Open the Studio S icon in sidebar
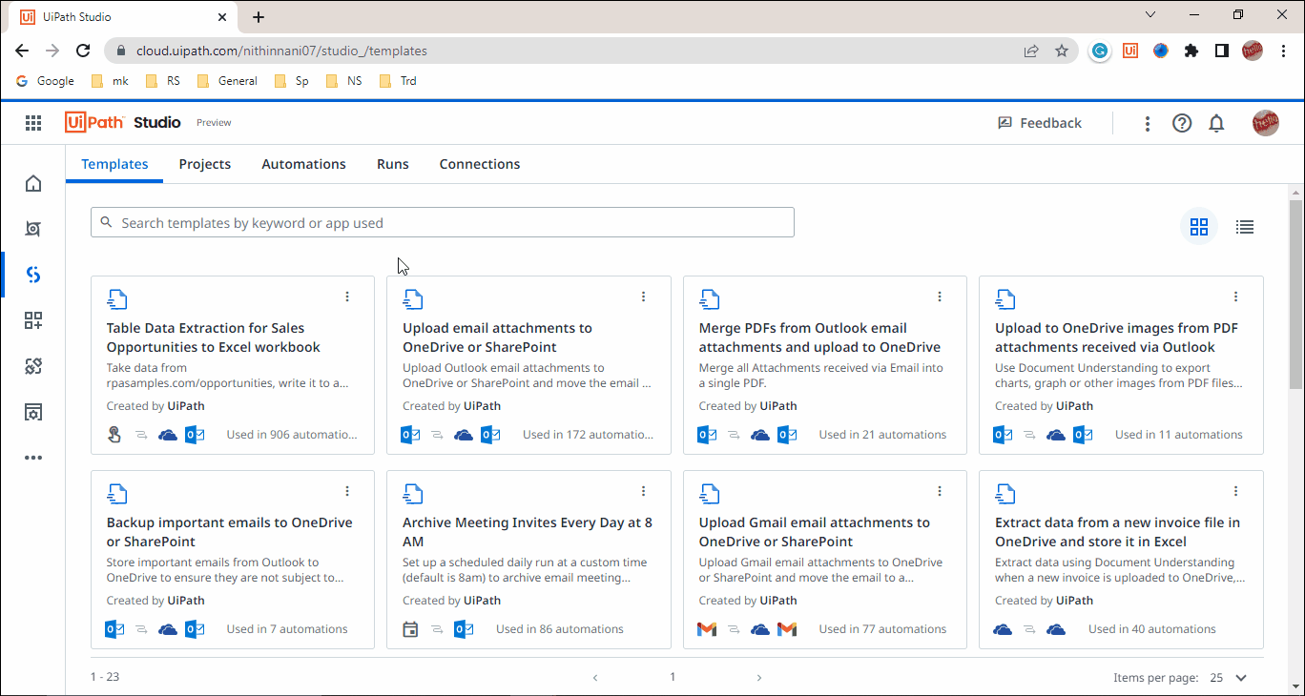The width and height of the screenshot is (1305, 696). [x=33, y=275]
